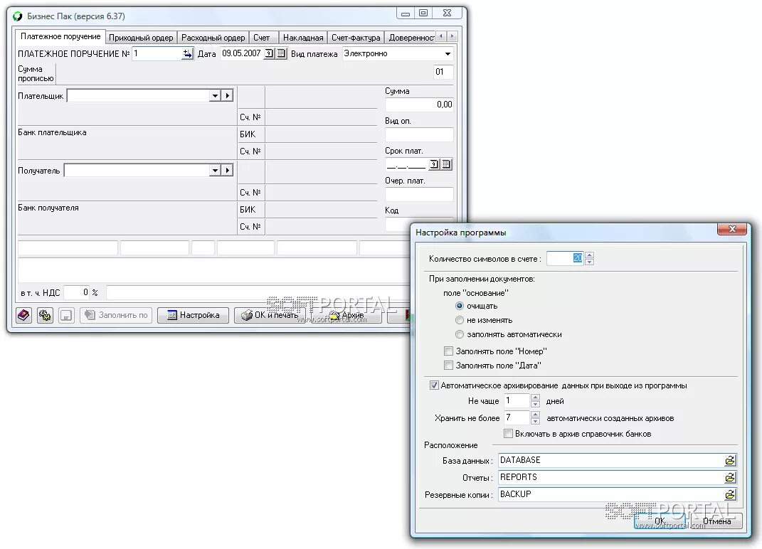The height and width of the screenshot is (549, 762).
Task: Toggle automatic archiving on program exit
Action: pyautogui.click(x=434, y=385)
